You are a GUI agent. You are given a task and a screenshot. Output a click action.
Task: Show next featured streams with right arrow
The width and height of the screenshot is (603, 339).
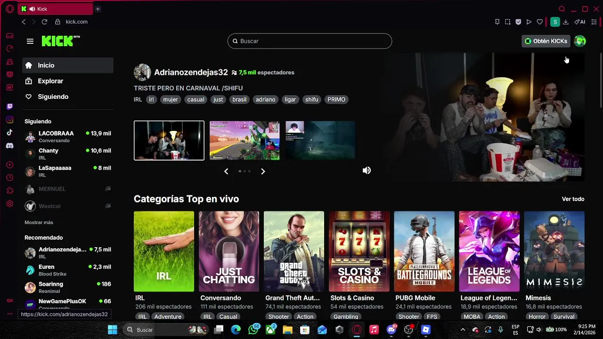click(x=263, y=171)
